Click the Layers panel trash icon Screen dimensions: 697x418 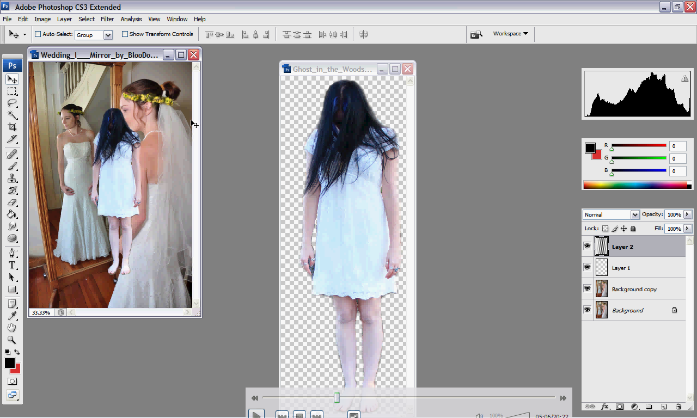[x=678, y=407]
